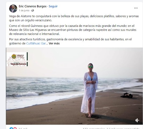The image size is (143, 129).
Task: Open the 1 de junio timestamp
Action: pyautogui.click(x=24, y=10)
